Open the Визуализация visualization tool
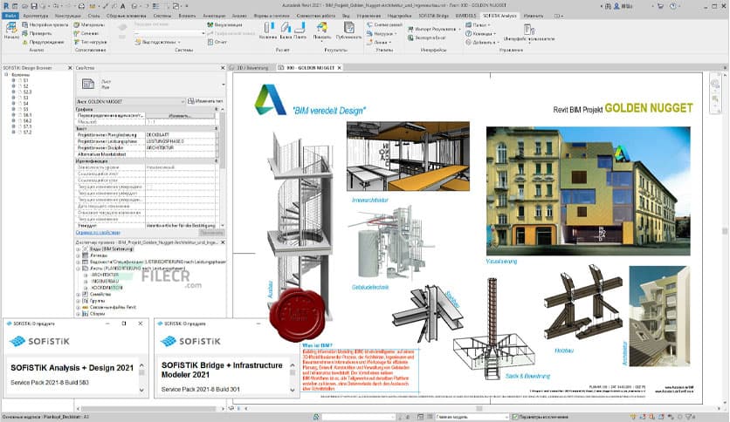 point(225,24)
